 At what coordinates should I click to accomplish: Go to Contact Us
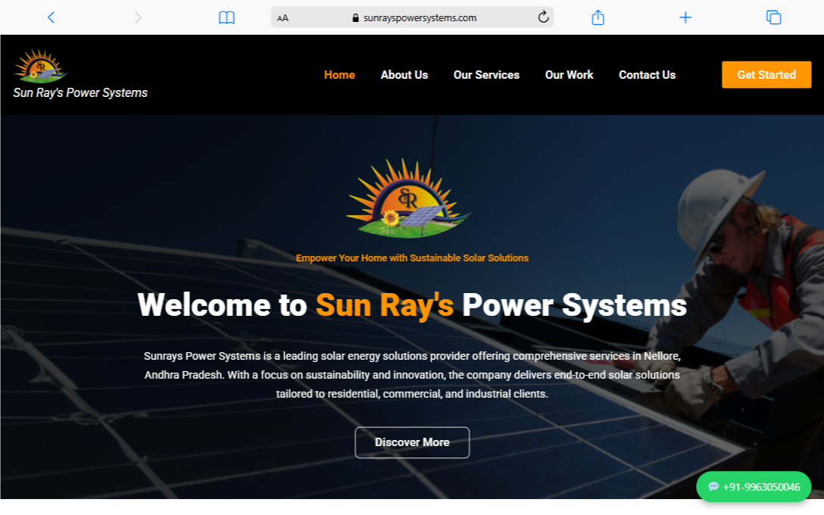click(647, 75)
